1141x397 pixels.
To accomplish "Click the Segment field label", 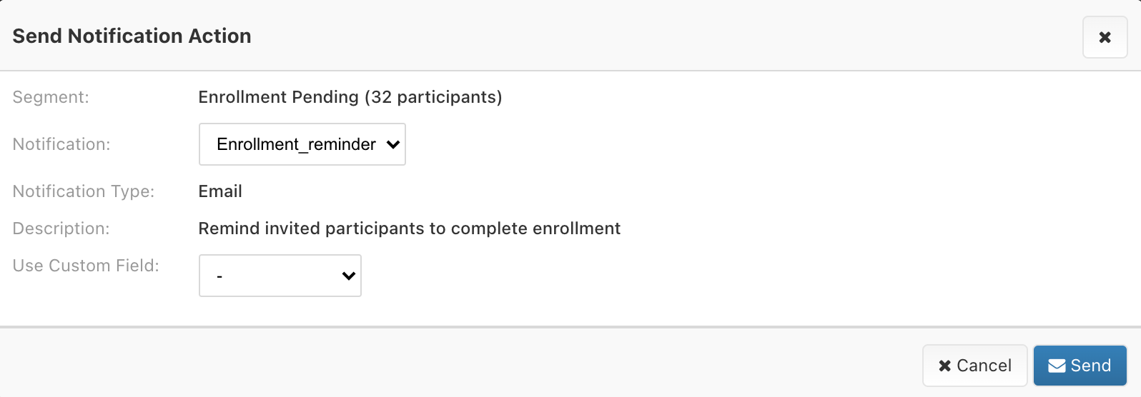I will (x=51, y=97).
